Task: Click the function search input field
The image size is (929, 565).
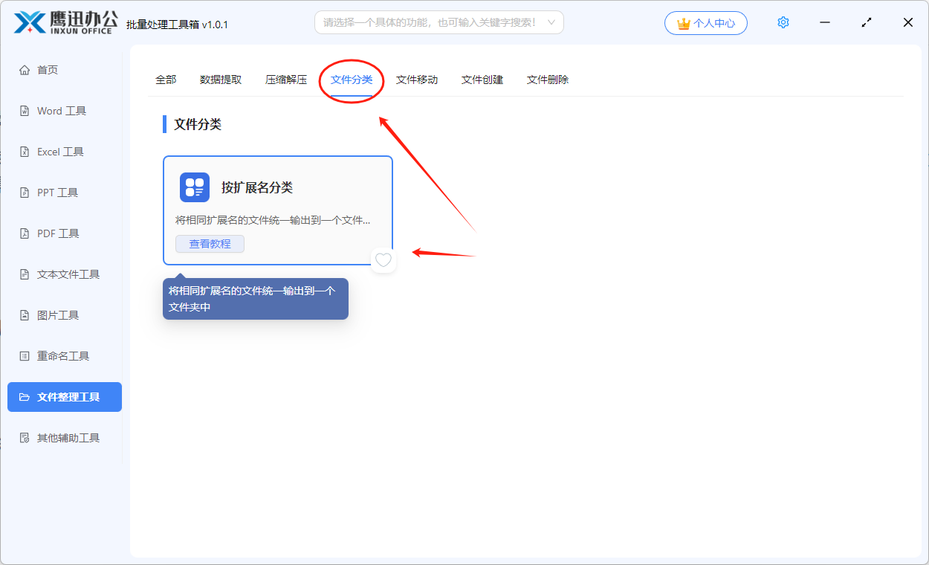Action: tap(430, 22)
